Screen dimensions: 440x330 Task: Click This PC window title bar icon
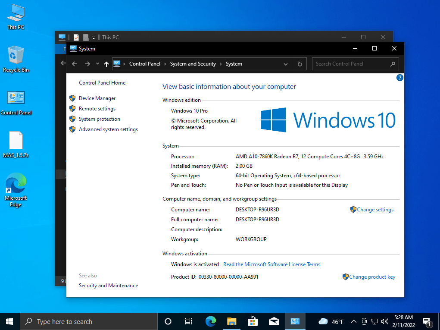(62, 37)
